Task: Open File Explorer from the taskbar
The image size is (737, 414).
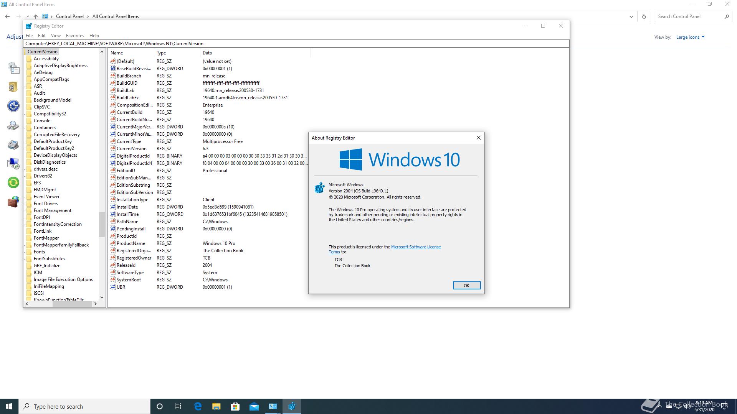Action: coord(216,406)
